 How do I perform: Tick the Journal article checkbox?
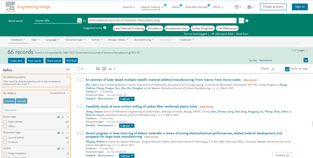tap(5, 137)
